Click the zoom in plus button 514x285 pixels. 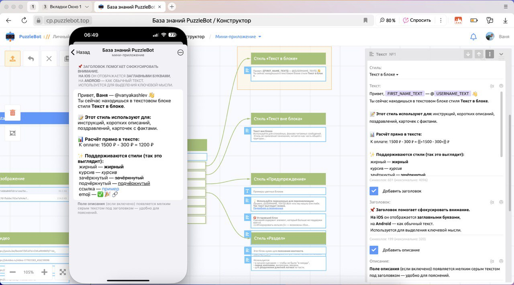click(x=44, y=272)
